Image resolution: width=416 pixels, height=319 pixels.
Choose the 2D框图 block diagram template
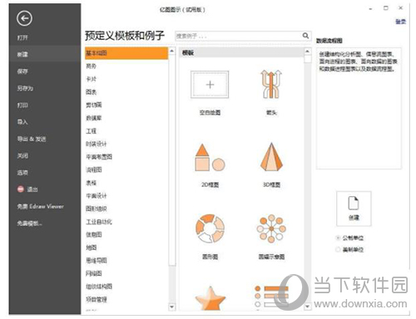(210, 157)
